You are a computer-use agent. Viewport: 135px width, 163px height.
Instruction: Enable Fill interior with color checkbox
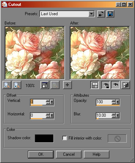[x=65, y=138]
